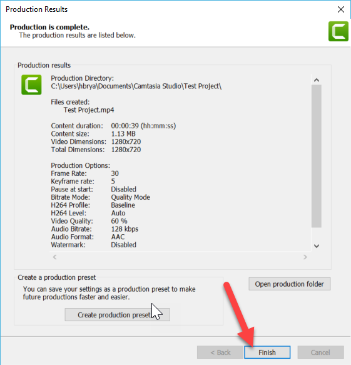Click the down arrow of the vertical scrollbar
Image resolution: width=351 pixels, height=365 pixels.
click(317, 246)
